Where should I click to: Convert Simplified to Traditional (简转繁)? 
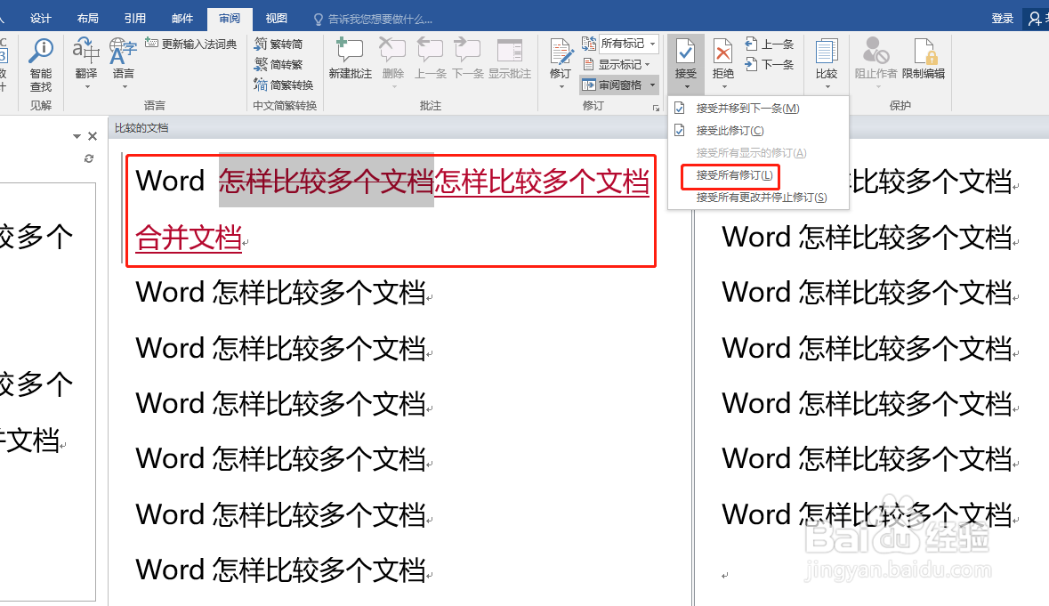[278, 64]
